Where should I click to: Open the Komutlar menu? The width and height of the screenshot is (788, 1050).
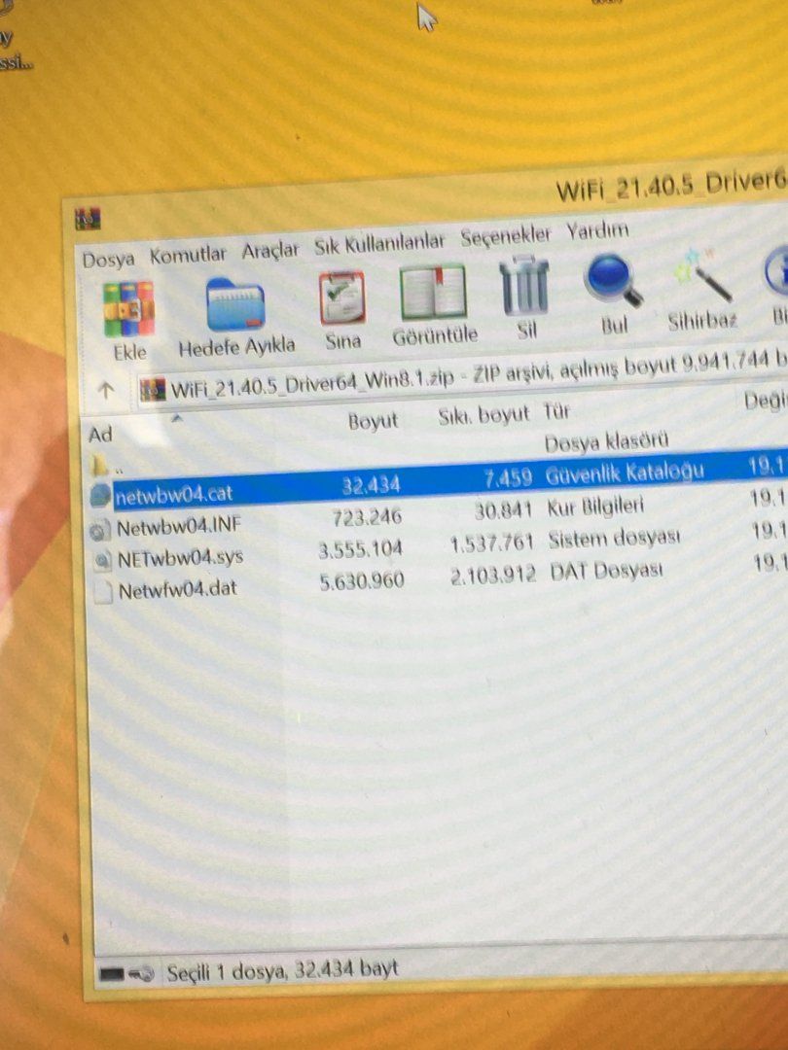tap(188, 255)
